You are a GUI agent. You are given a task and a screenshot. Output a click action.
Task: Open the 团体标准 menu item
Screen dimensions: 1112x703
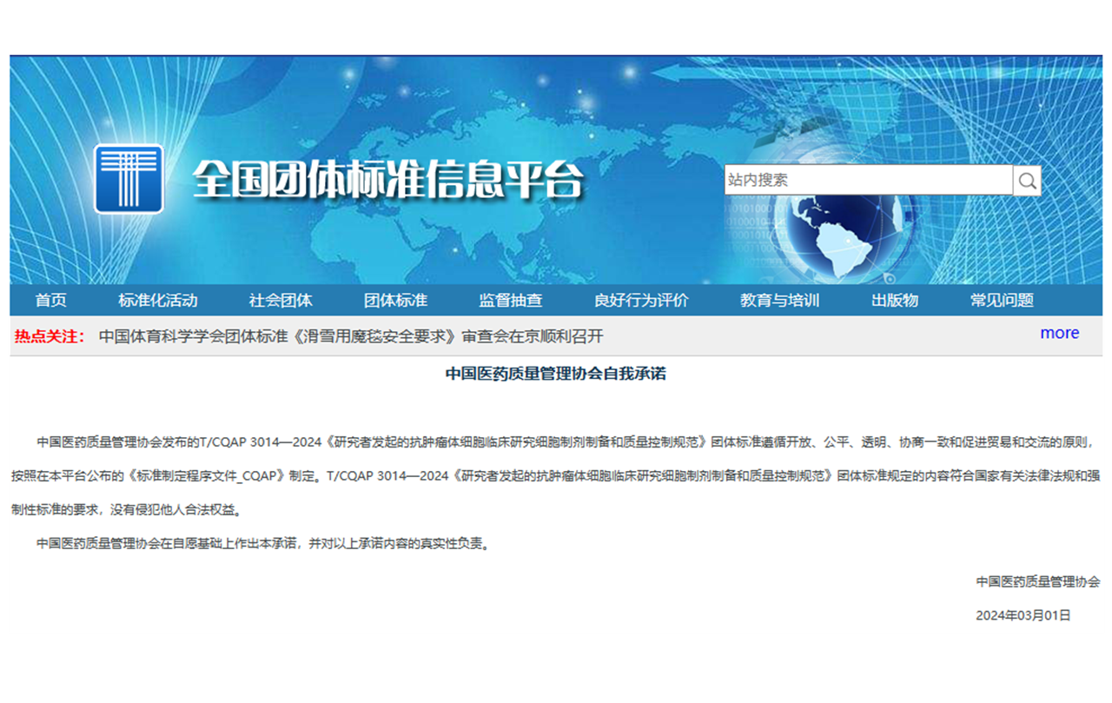tap(395, 301)
